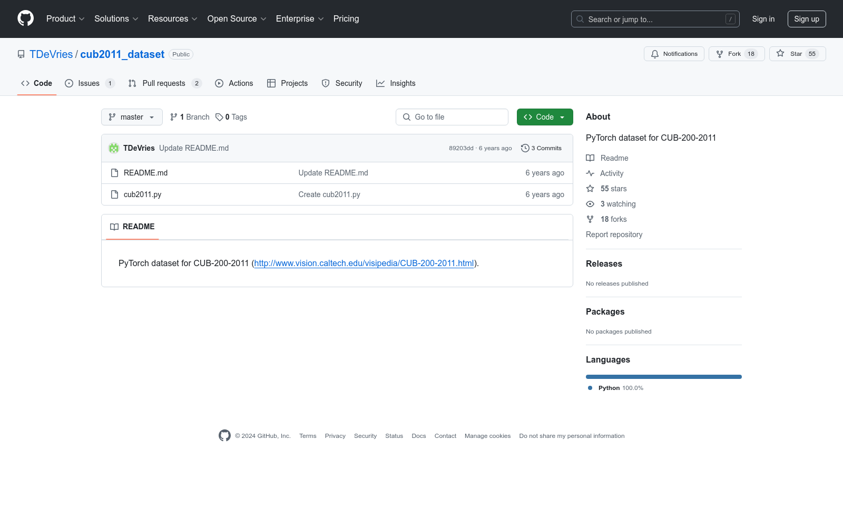Open the footer Privacy link

pyautogui.click(x=335, y=436)
